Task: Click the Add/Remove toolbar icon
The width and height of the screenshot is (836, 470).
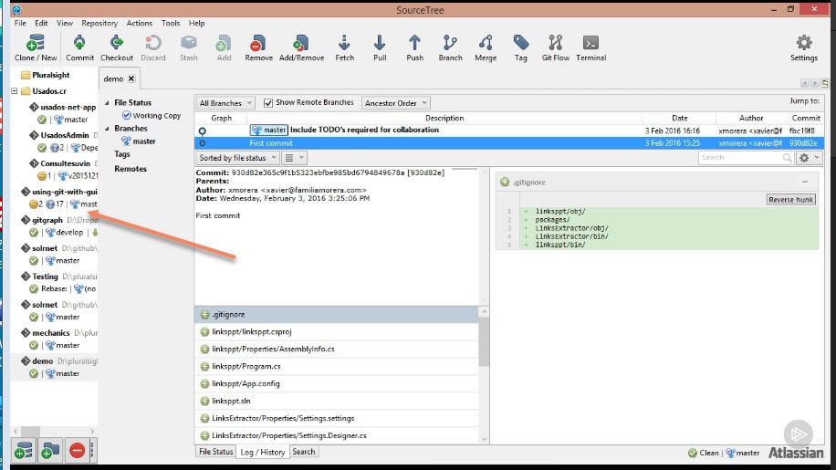Action: pos(301,47)
